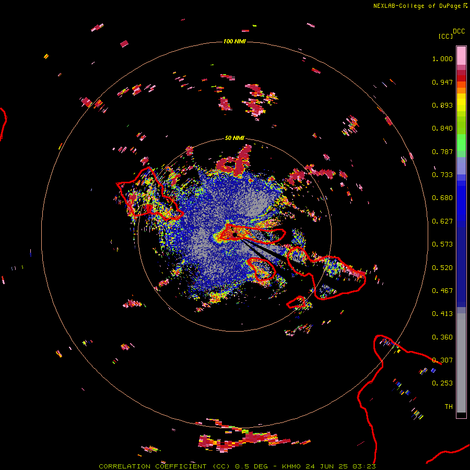Click the 0.627 scale value
Image resolution: width=470 pixels, height=470 pixels.
[442, 221]
